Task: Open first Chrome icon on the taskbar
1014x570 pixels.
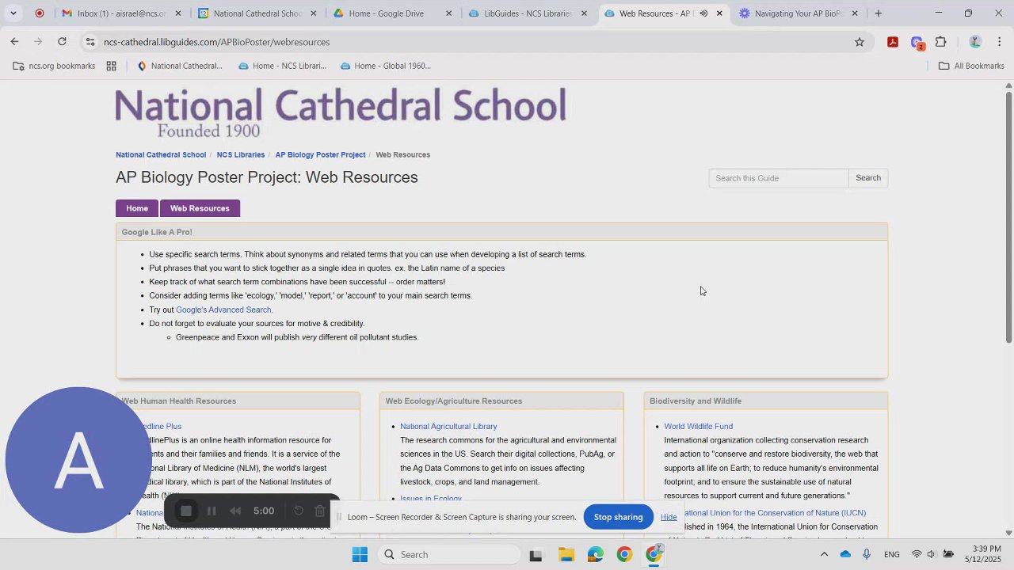Action: [x=624, y=554]
